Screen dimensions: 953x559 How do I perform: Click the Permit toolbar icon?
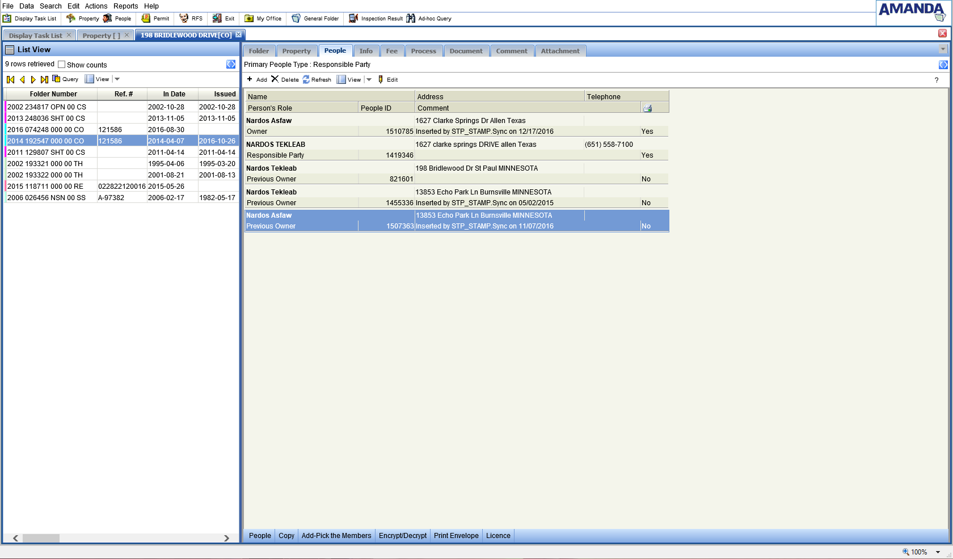[x=146, y=19]
